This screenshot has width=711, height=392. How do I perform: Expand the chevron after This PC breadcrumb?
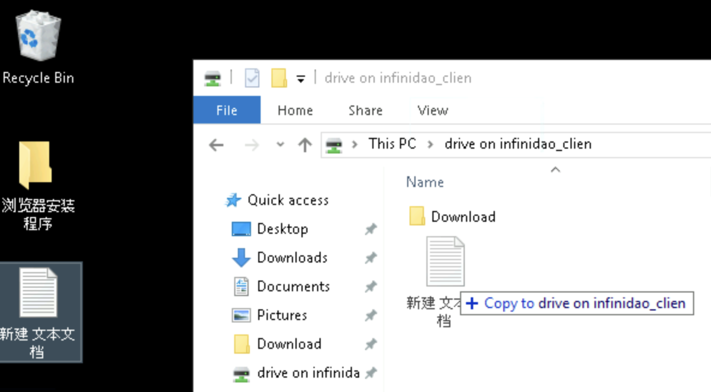[430, 144]
